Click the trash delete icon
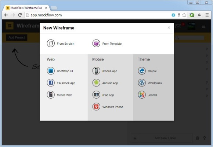 coord(197,138)
